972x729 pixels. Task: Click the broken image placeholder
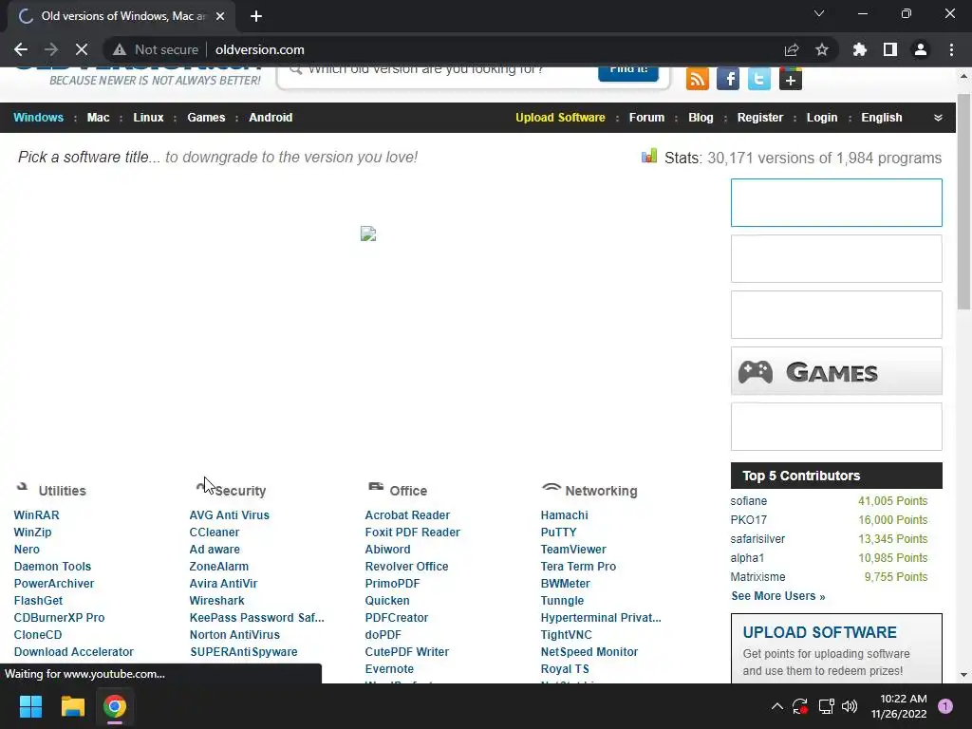pyautogui.click(x=368, y=234)
